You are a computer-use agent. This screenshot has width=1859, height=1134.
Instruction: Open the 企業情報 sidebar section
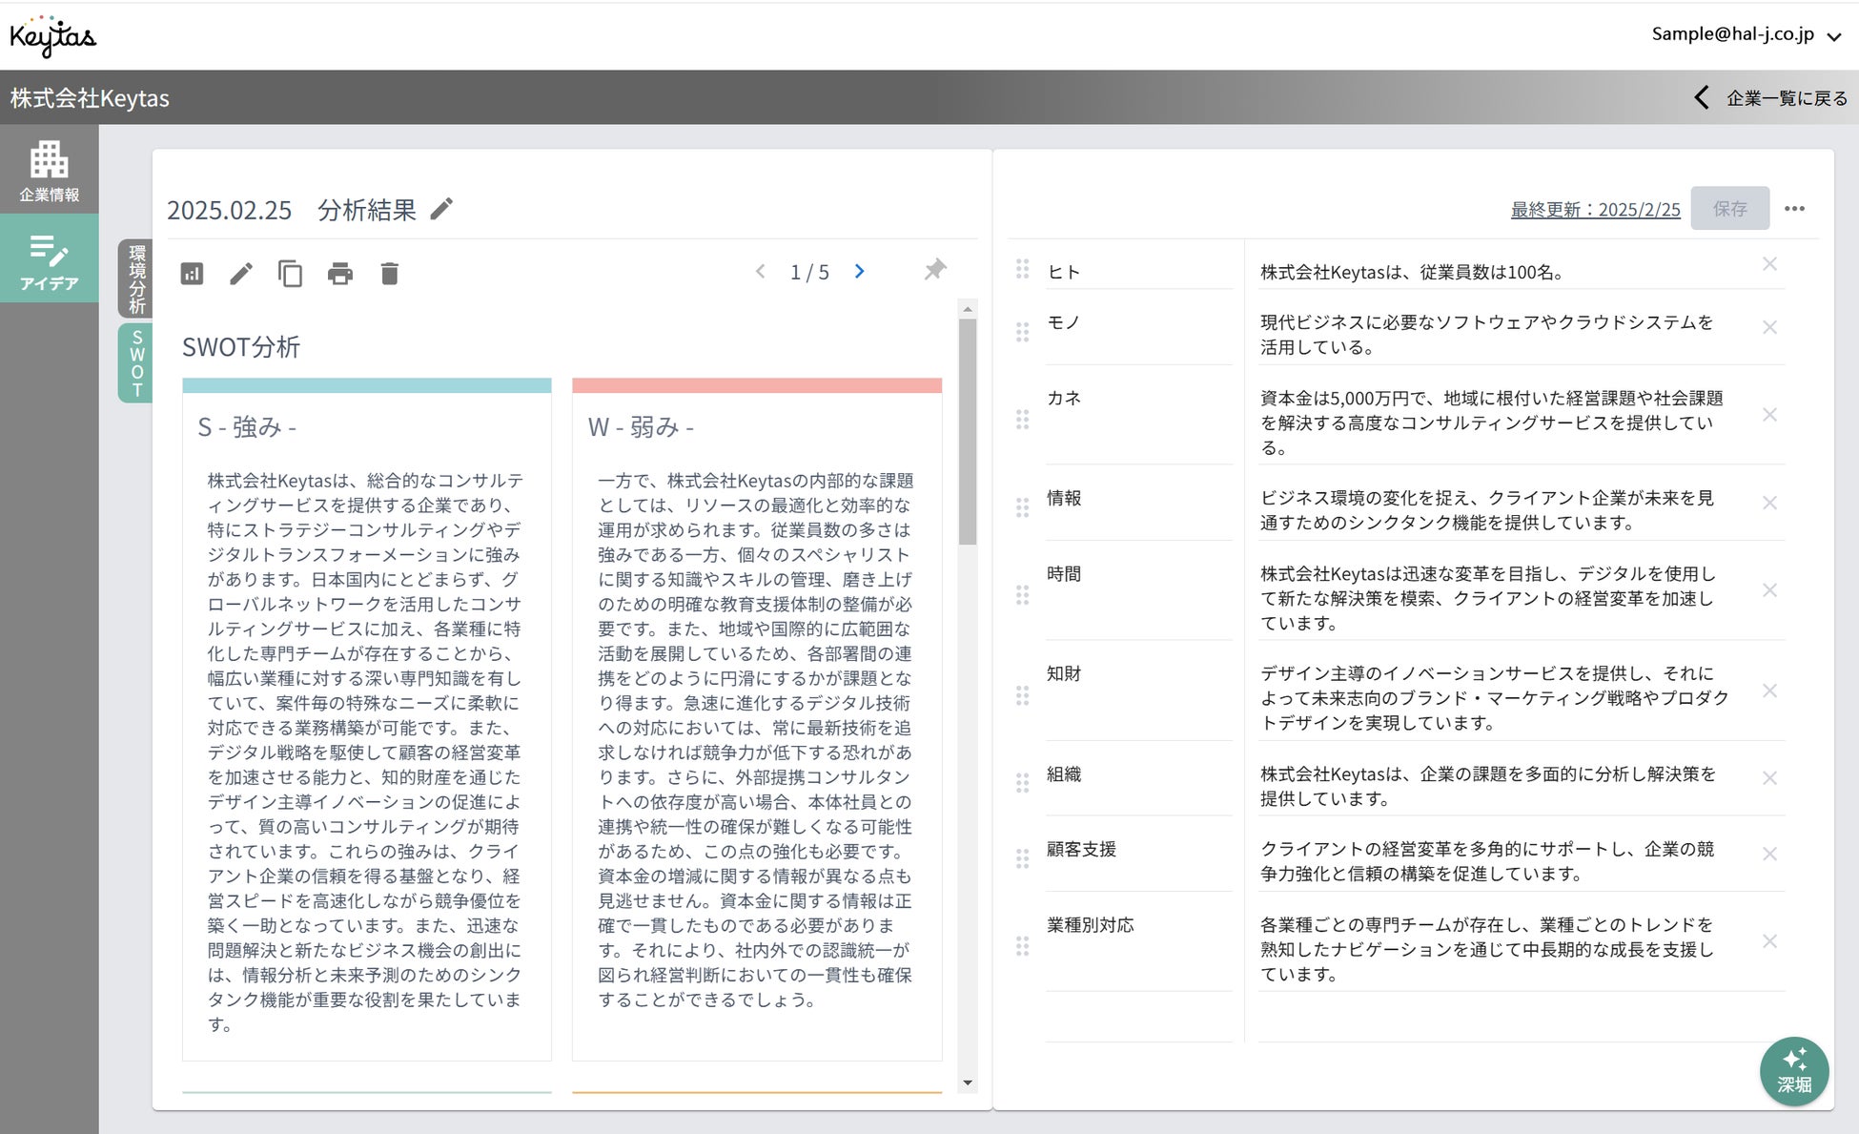pyautogui.click(x=49, y=171)
